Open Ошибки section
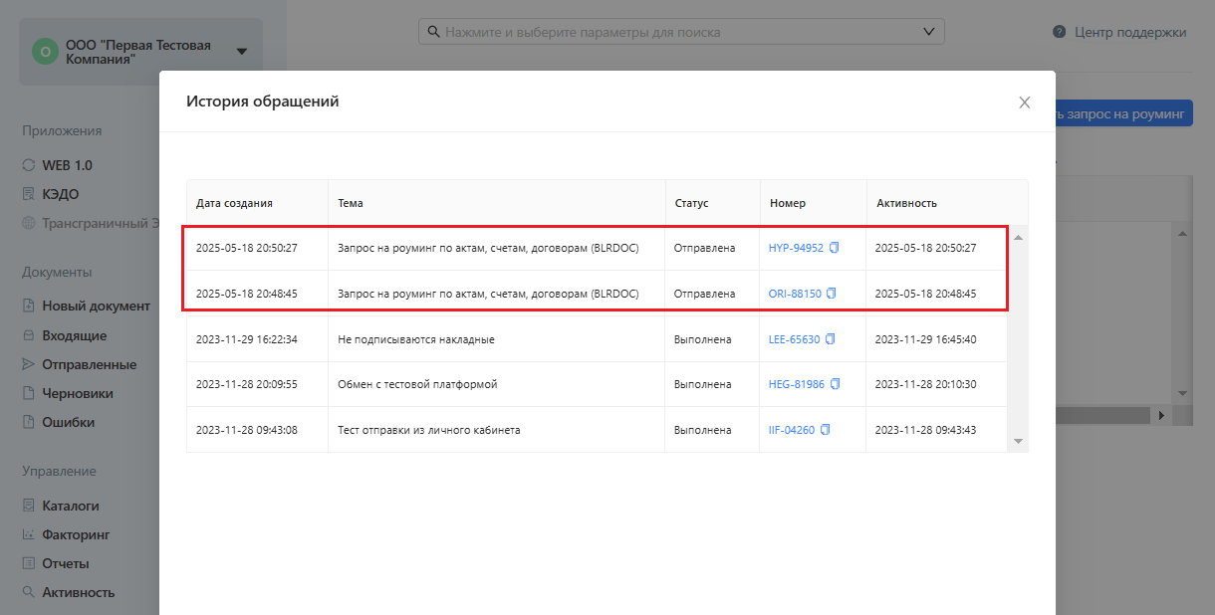The width and height of the screenshot is (1215, 615). (68, 422)
